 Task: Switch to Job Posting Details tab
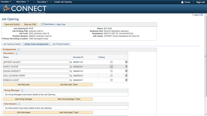60,44
